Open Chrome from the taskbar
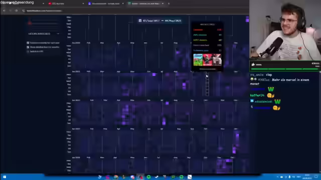 point(116,177)
